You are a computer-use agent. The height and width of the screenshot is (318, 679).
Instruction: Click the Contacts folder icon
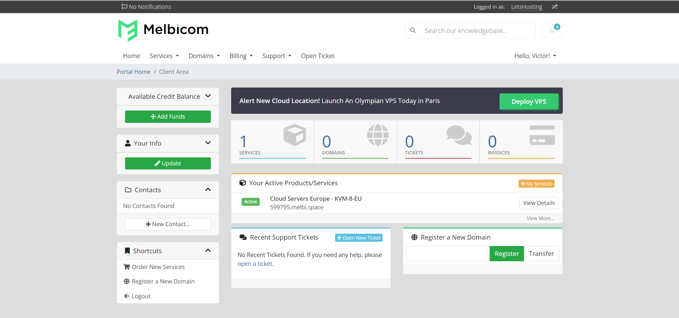tap(128, 190)
